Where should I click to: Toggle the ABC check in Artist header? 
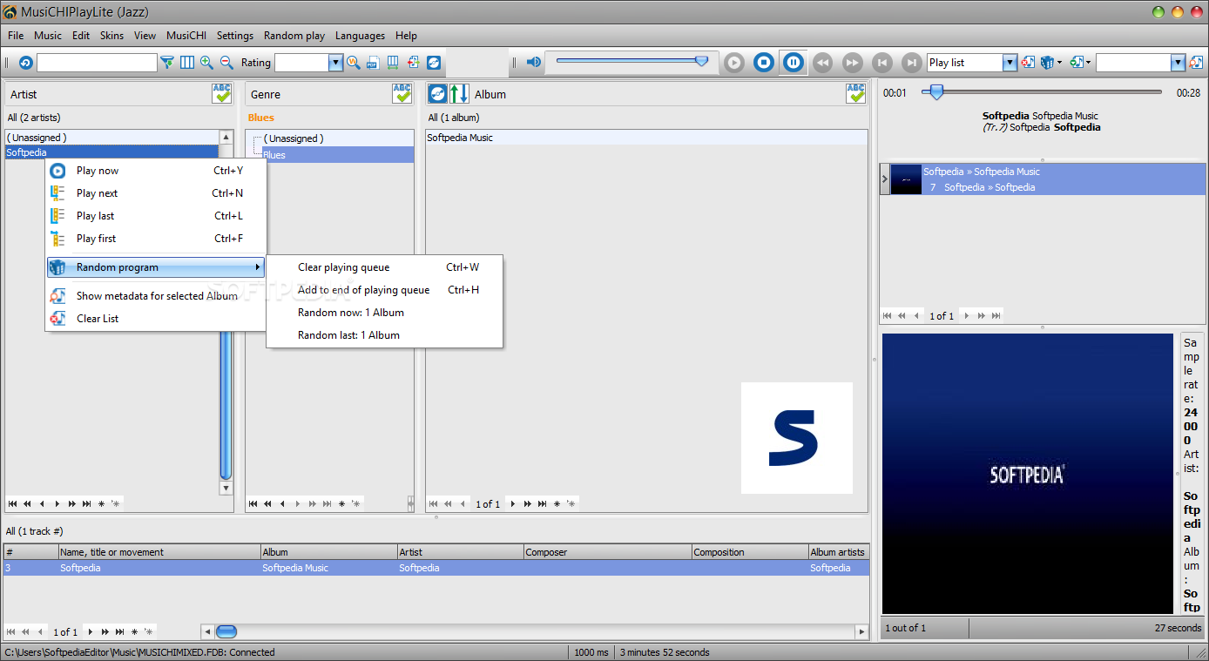[x=222, y=94]
